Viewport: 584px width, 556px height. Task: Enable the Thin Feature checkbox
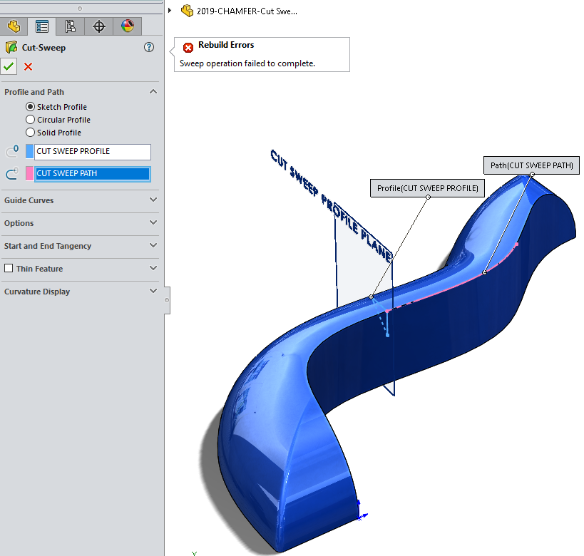click(9, 268)
